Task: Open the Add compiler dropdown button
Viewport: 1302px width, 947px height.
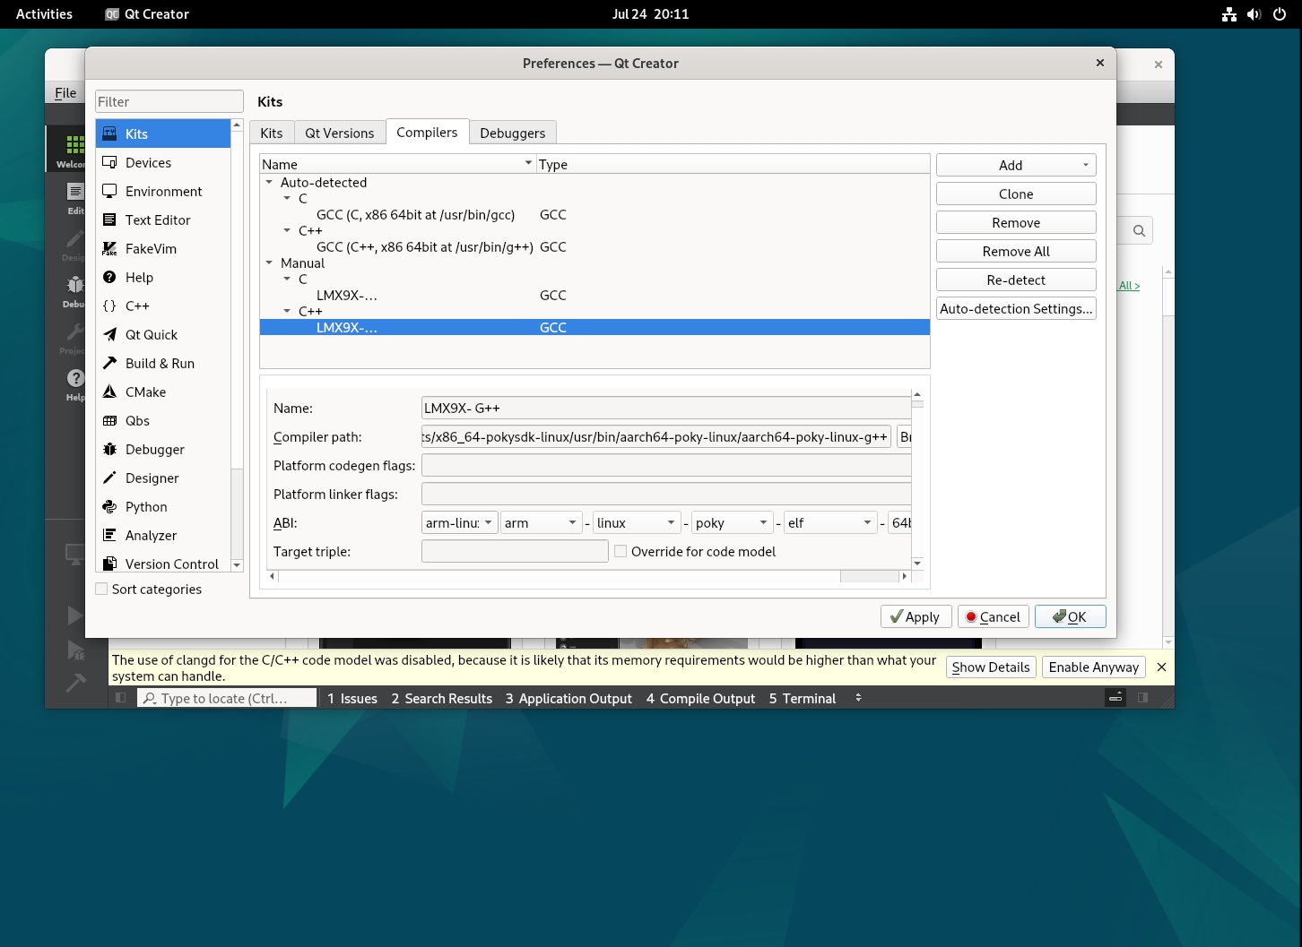Action: click(1016, 165)
